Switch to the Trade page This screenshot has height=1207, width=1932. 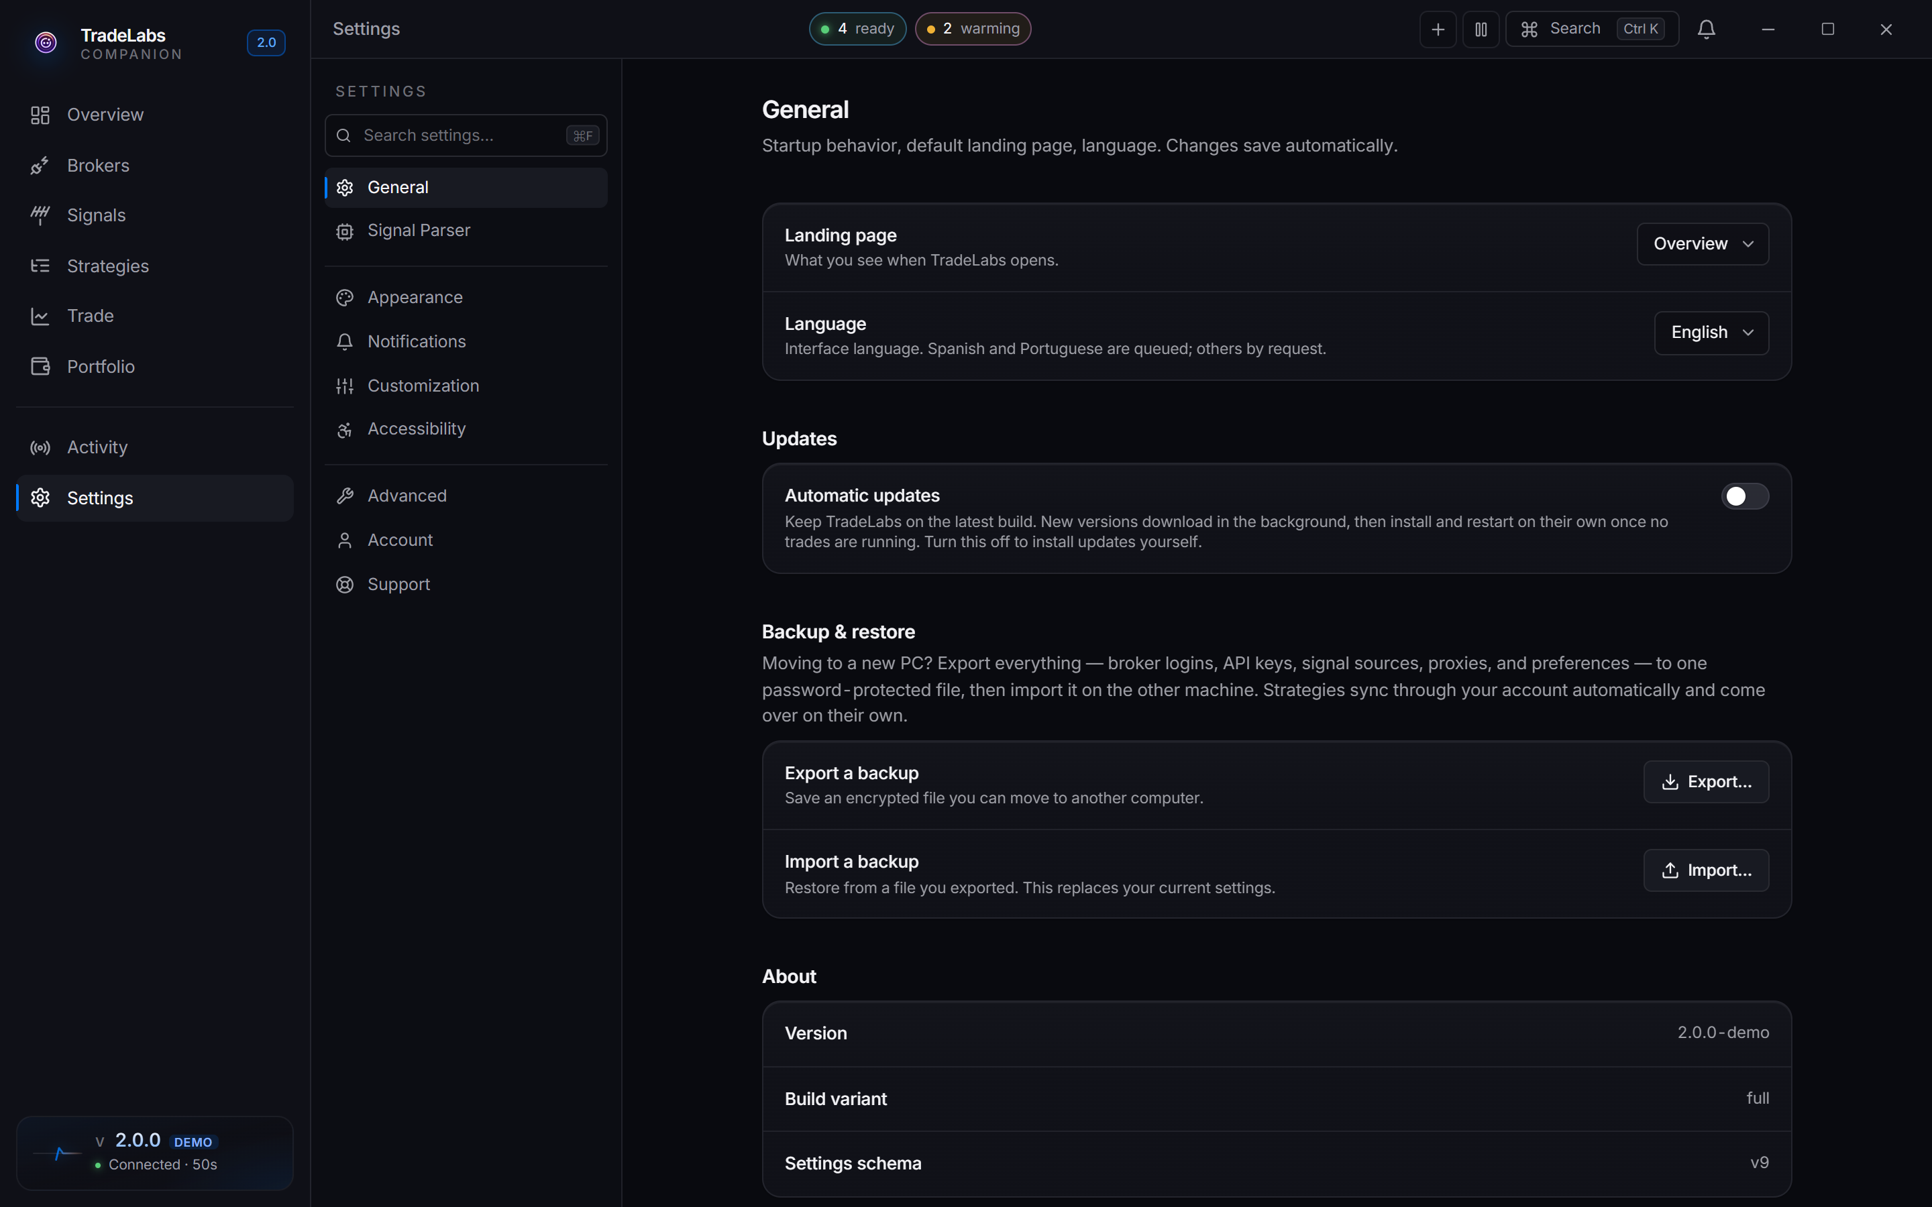coord(155,316)
